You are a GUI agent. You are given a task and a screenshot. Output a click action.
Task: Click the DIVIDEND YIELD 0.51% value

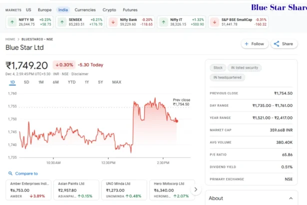coord(287,167)
